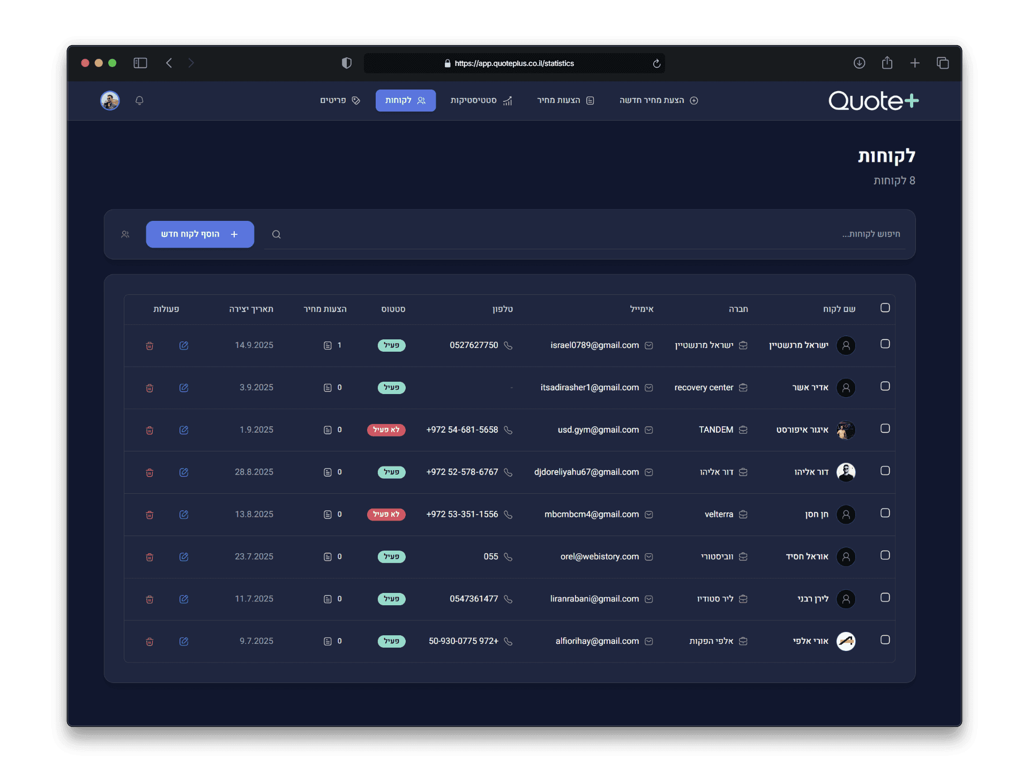
Task: Delete the ישראל מרגשטיין customer row
Action: tap(150, 346)
